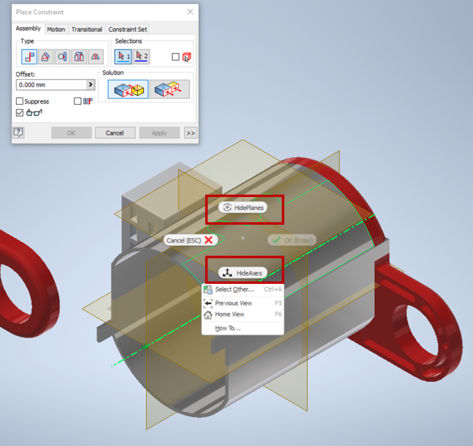Select the Symmetry constraint type icon
The width and height of the screenshot is (473, 446).
pyautogui.click(x=95, y=57)
